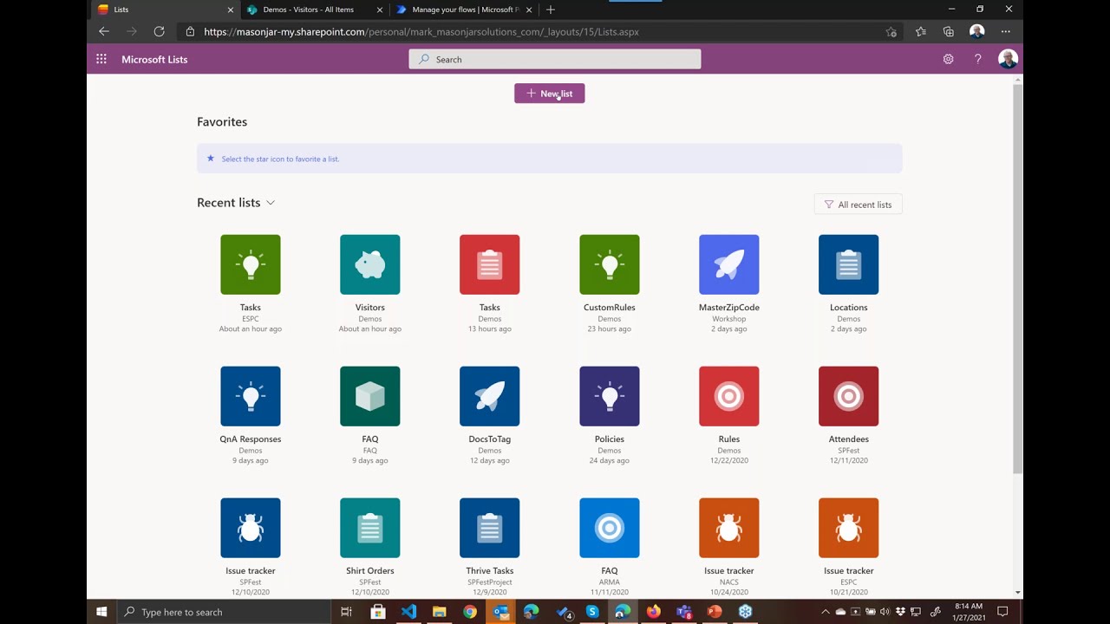
Task: Open browser Collections icon
Action: coord(949,31)
